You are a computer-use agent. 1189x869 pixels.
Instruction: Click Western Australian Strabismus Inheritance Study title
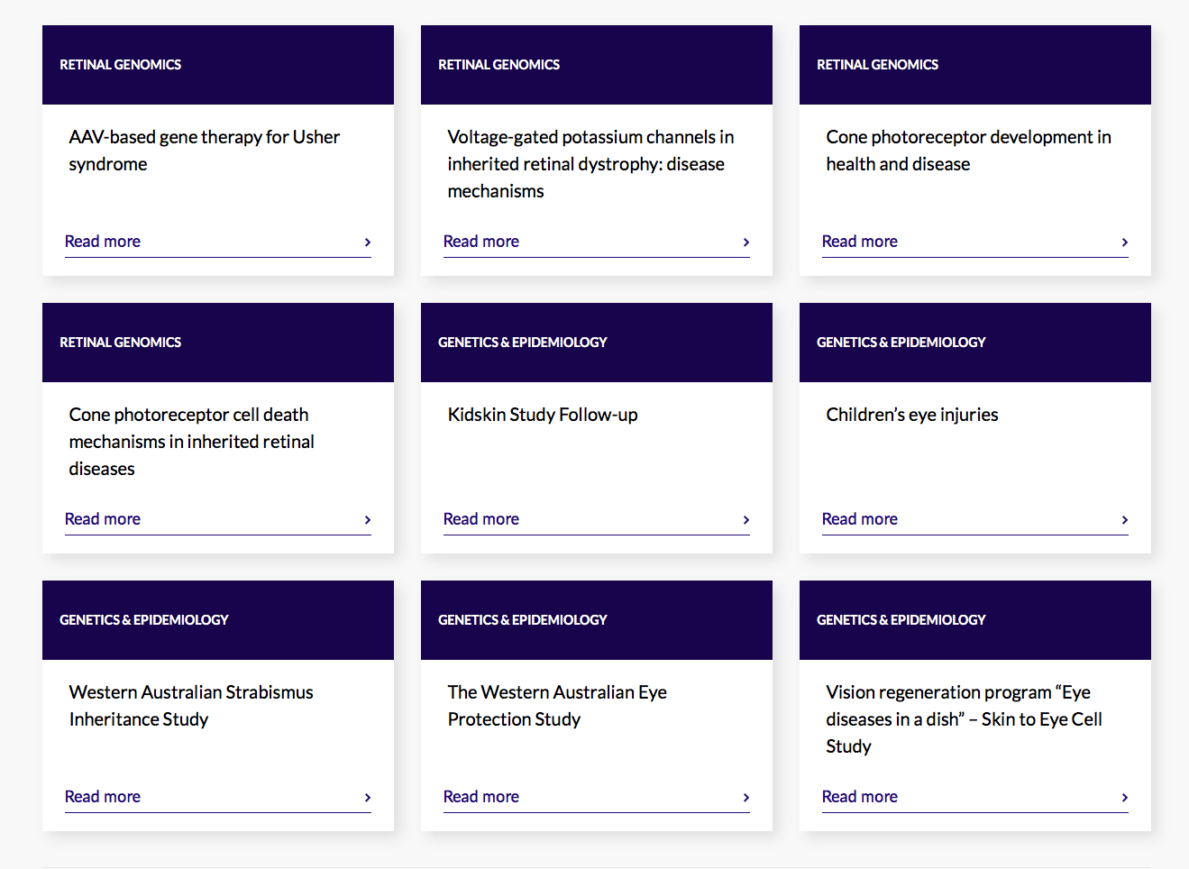[191, 706]
